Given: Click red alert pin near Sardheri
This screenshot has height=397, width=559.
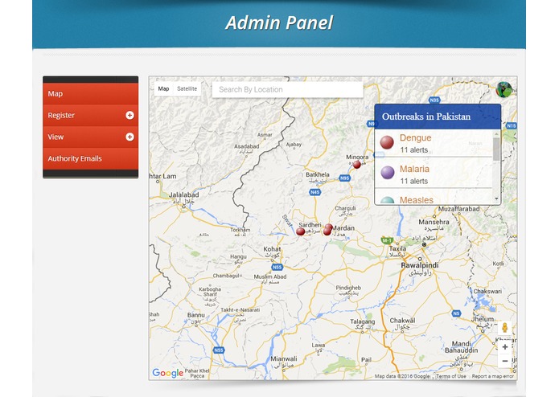Looking at the screenshot, I should pyautogui.click(x=301, y=231).
